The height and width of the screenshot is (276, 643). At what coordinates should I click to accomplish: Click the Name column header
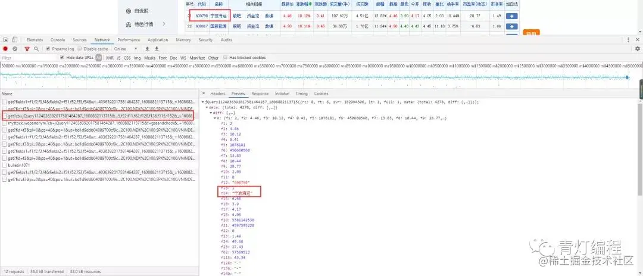99,94
